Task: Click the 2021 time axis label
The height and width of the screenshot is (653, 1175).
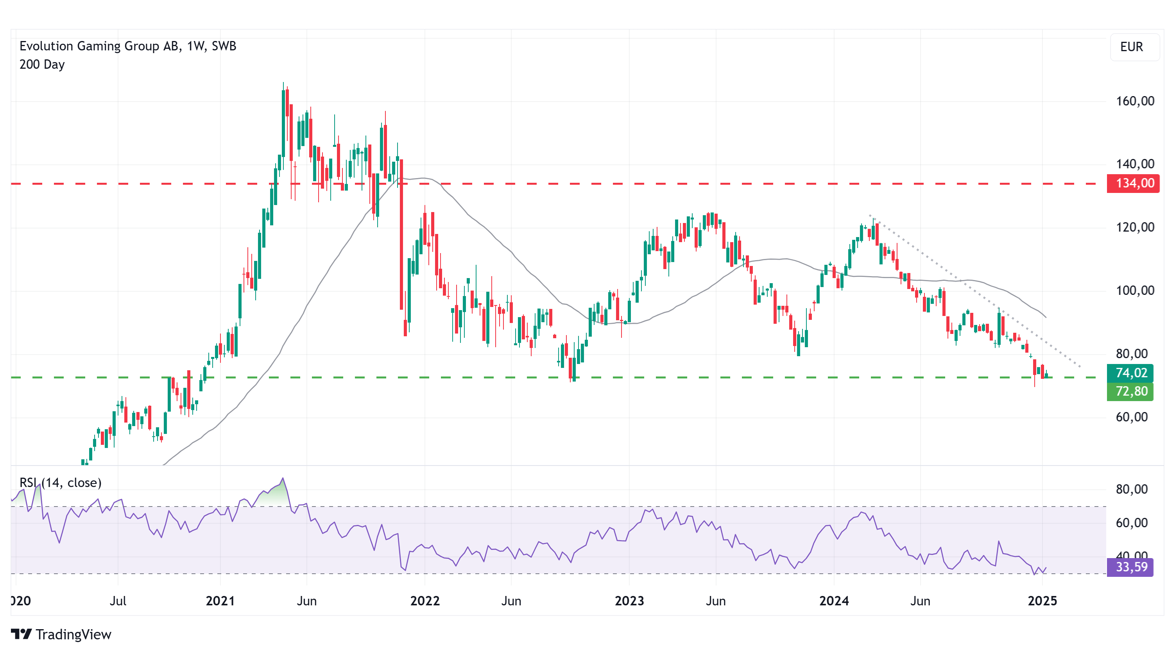Action: (220, 601)
